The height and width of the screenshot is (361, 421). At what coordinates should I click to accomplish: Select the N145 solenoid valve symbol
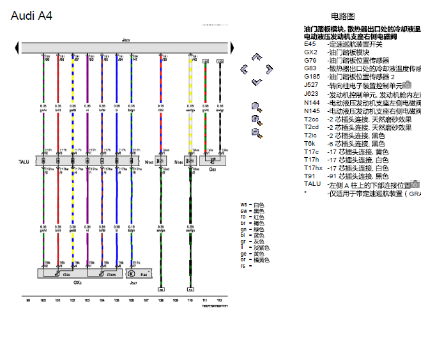160,161
